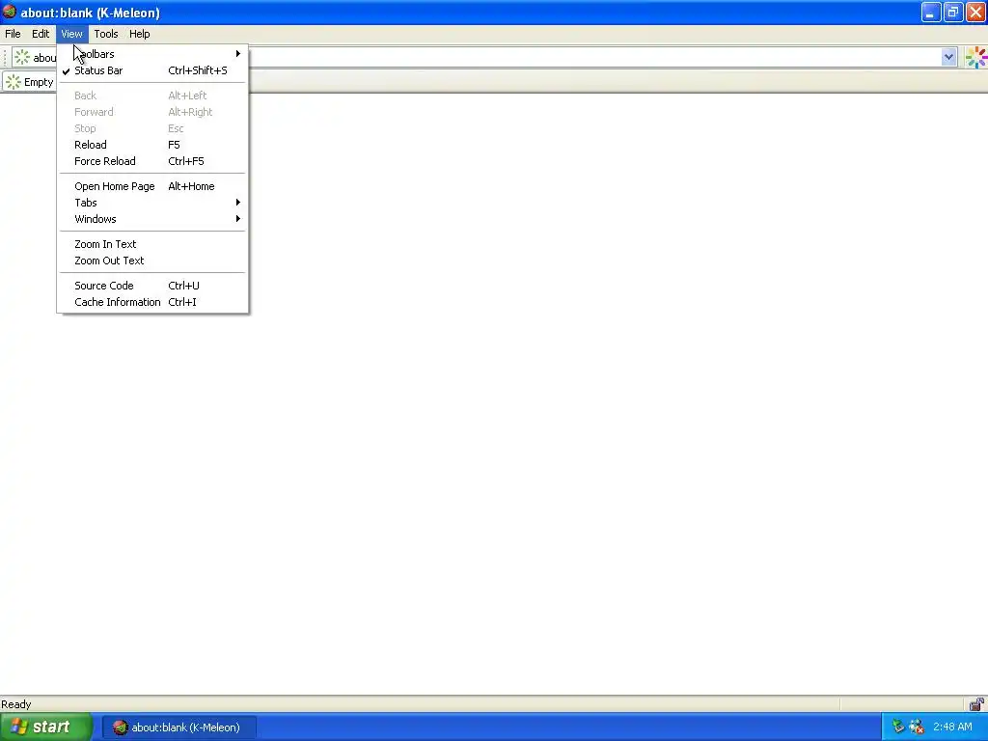Viewport: 988px width, 741px height.
Task: Choose Reload from the View menu
Action: [x=152, y=145]
